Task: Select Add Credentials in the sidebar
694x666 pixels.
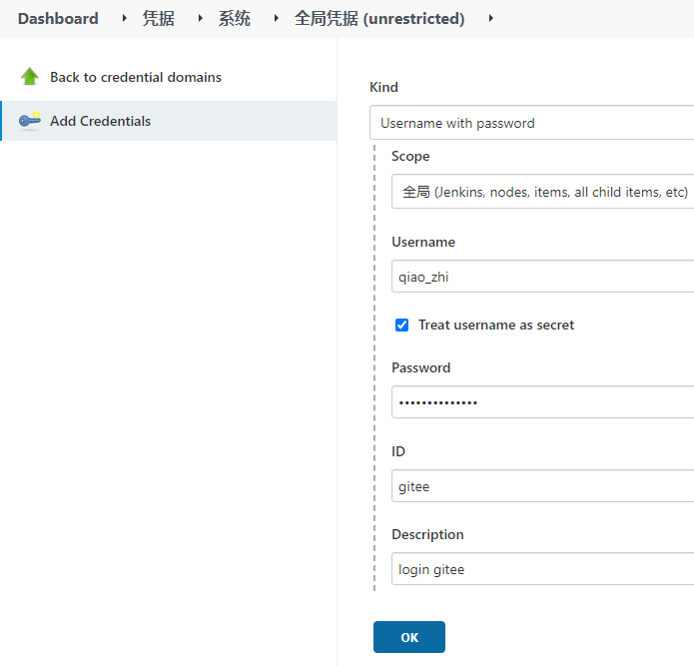Action: click(100, 121)
